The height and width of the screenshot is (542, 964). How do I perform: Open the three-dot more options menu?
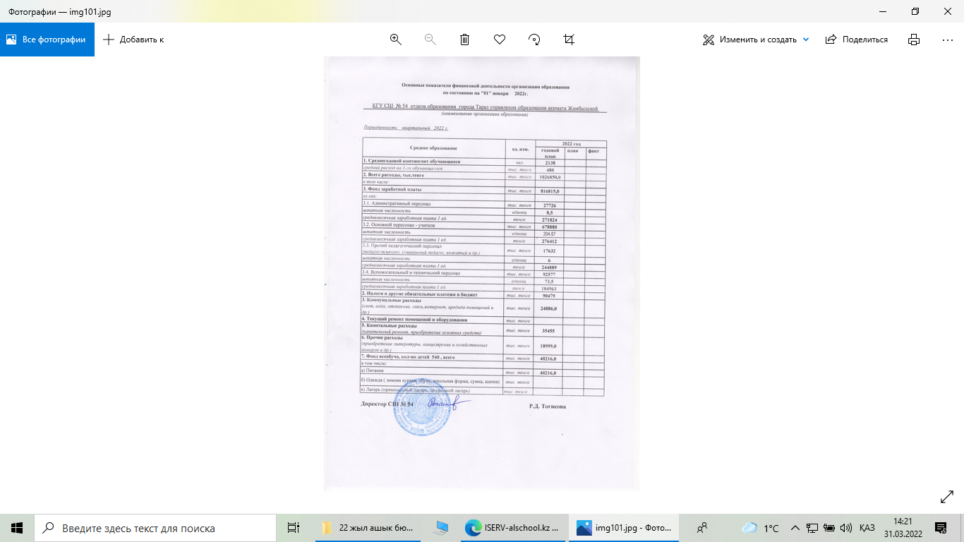pos(948,40)
